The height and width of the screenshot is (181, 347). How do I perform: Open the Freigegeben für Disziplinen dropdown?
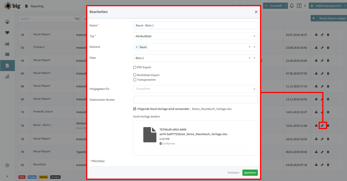196,89
